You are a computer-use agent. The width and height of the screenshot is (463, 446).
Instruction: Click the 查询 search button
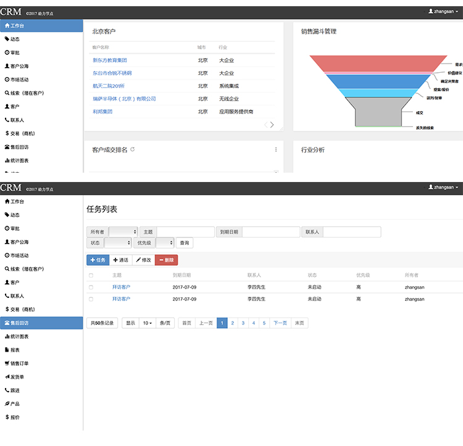pos(184,243)
